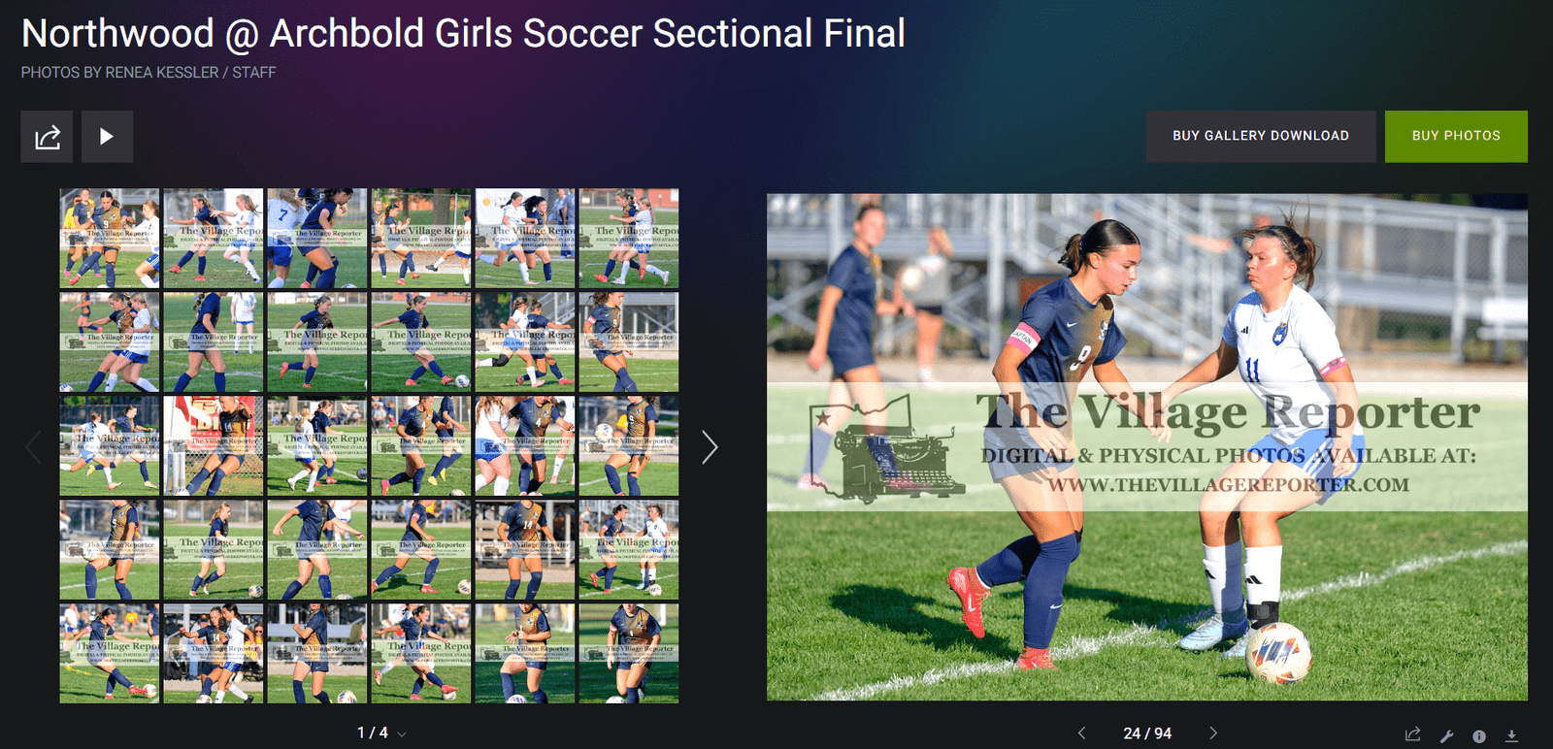
Task: Click the share gallery icon below the title
Action: click(x=47, y=137)
